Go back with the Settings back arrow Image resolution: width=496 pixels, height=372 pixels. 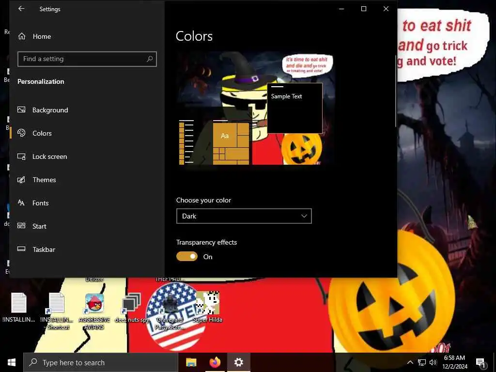pyautogui.click(x=21, y=9)
